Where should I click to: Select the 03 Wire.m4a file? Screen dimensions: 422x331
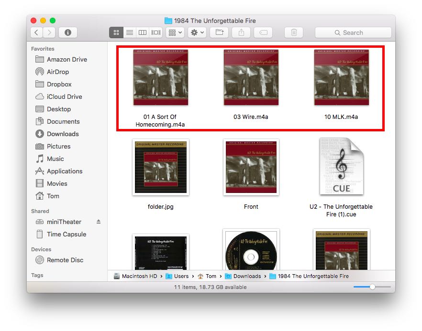[x=251, y=77]
